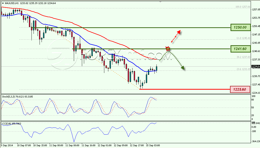Screen dimensions: 260x148
Task: Click the 9 Sep 2014 date label
Action: pos(7,145)
